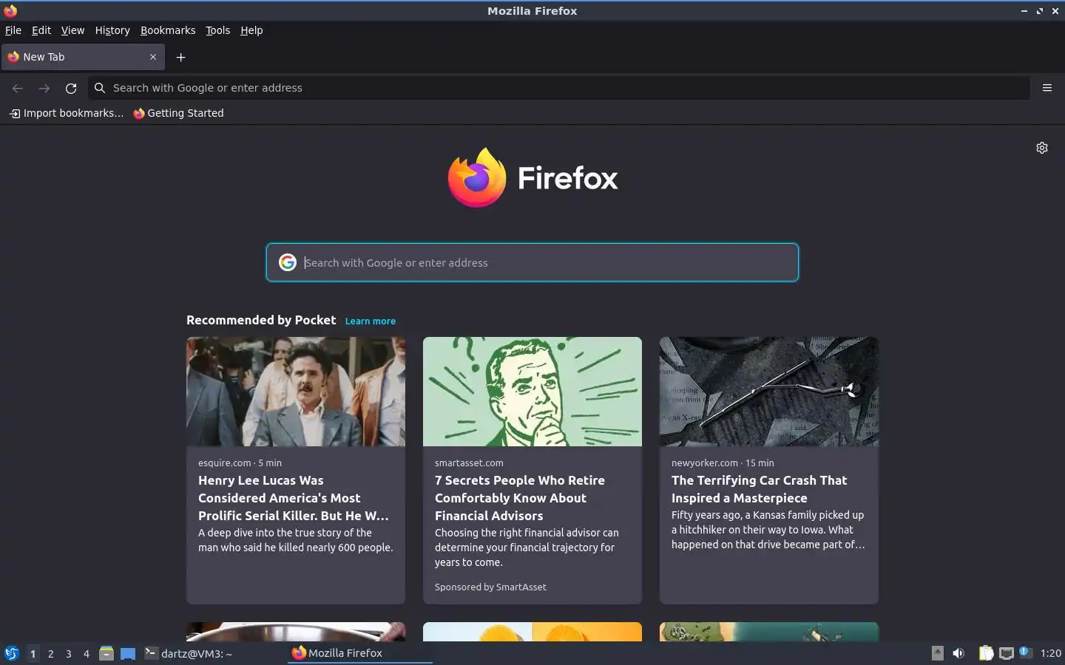Switch to workspace 1
Screen dimensions: 1065x665
click(x=33, y=653)
